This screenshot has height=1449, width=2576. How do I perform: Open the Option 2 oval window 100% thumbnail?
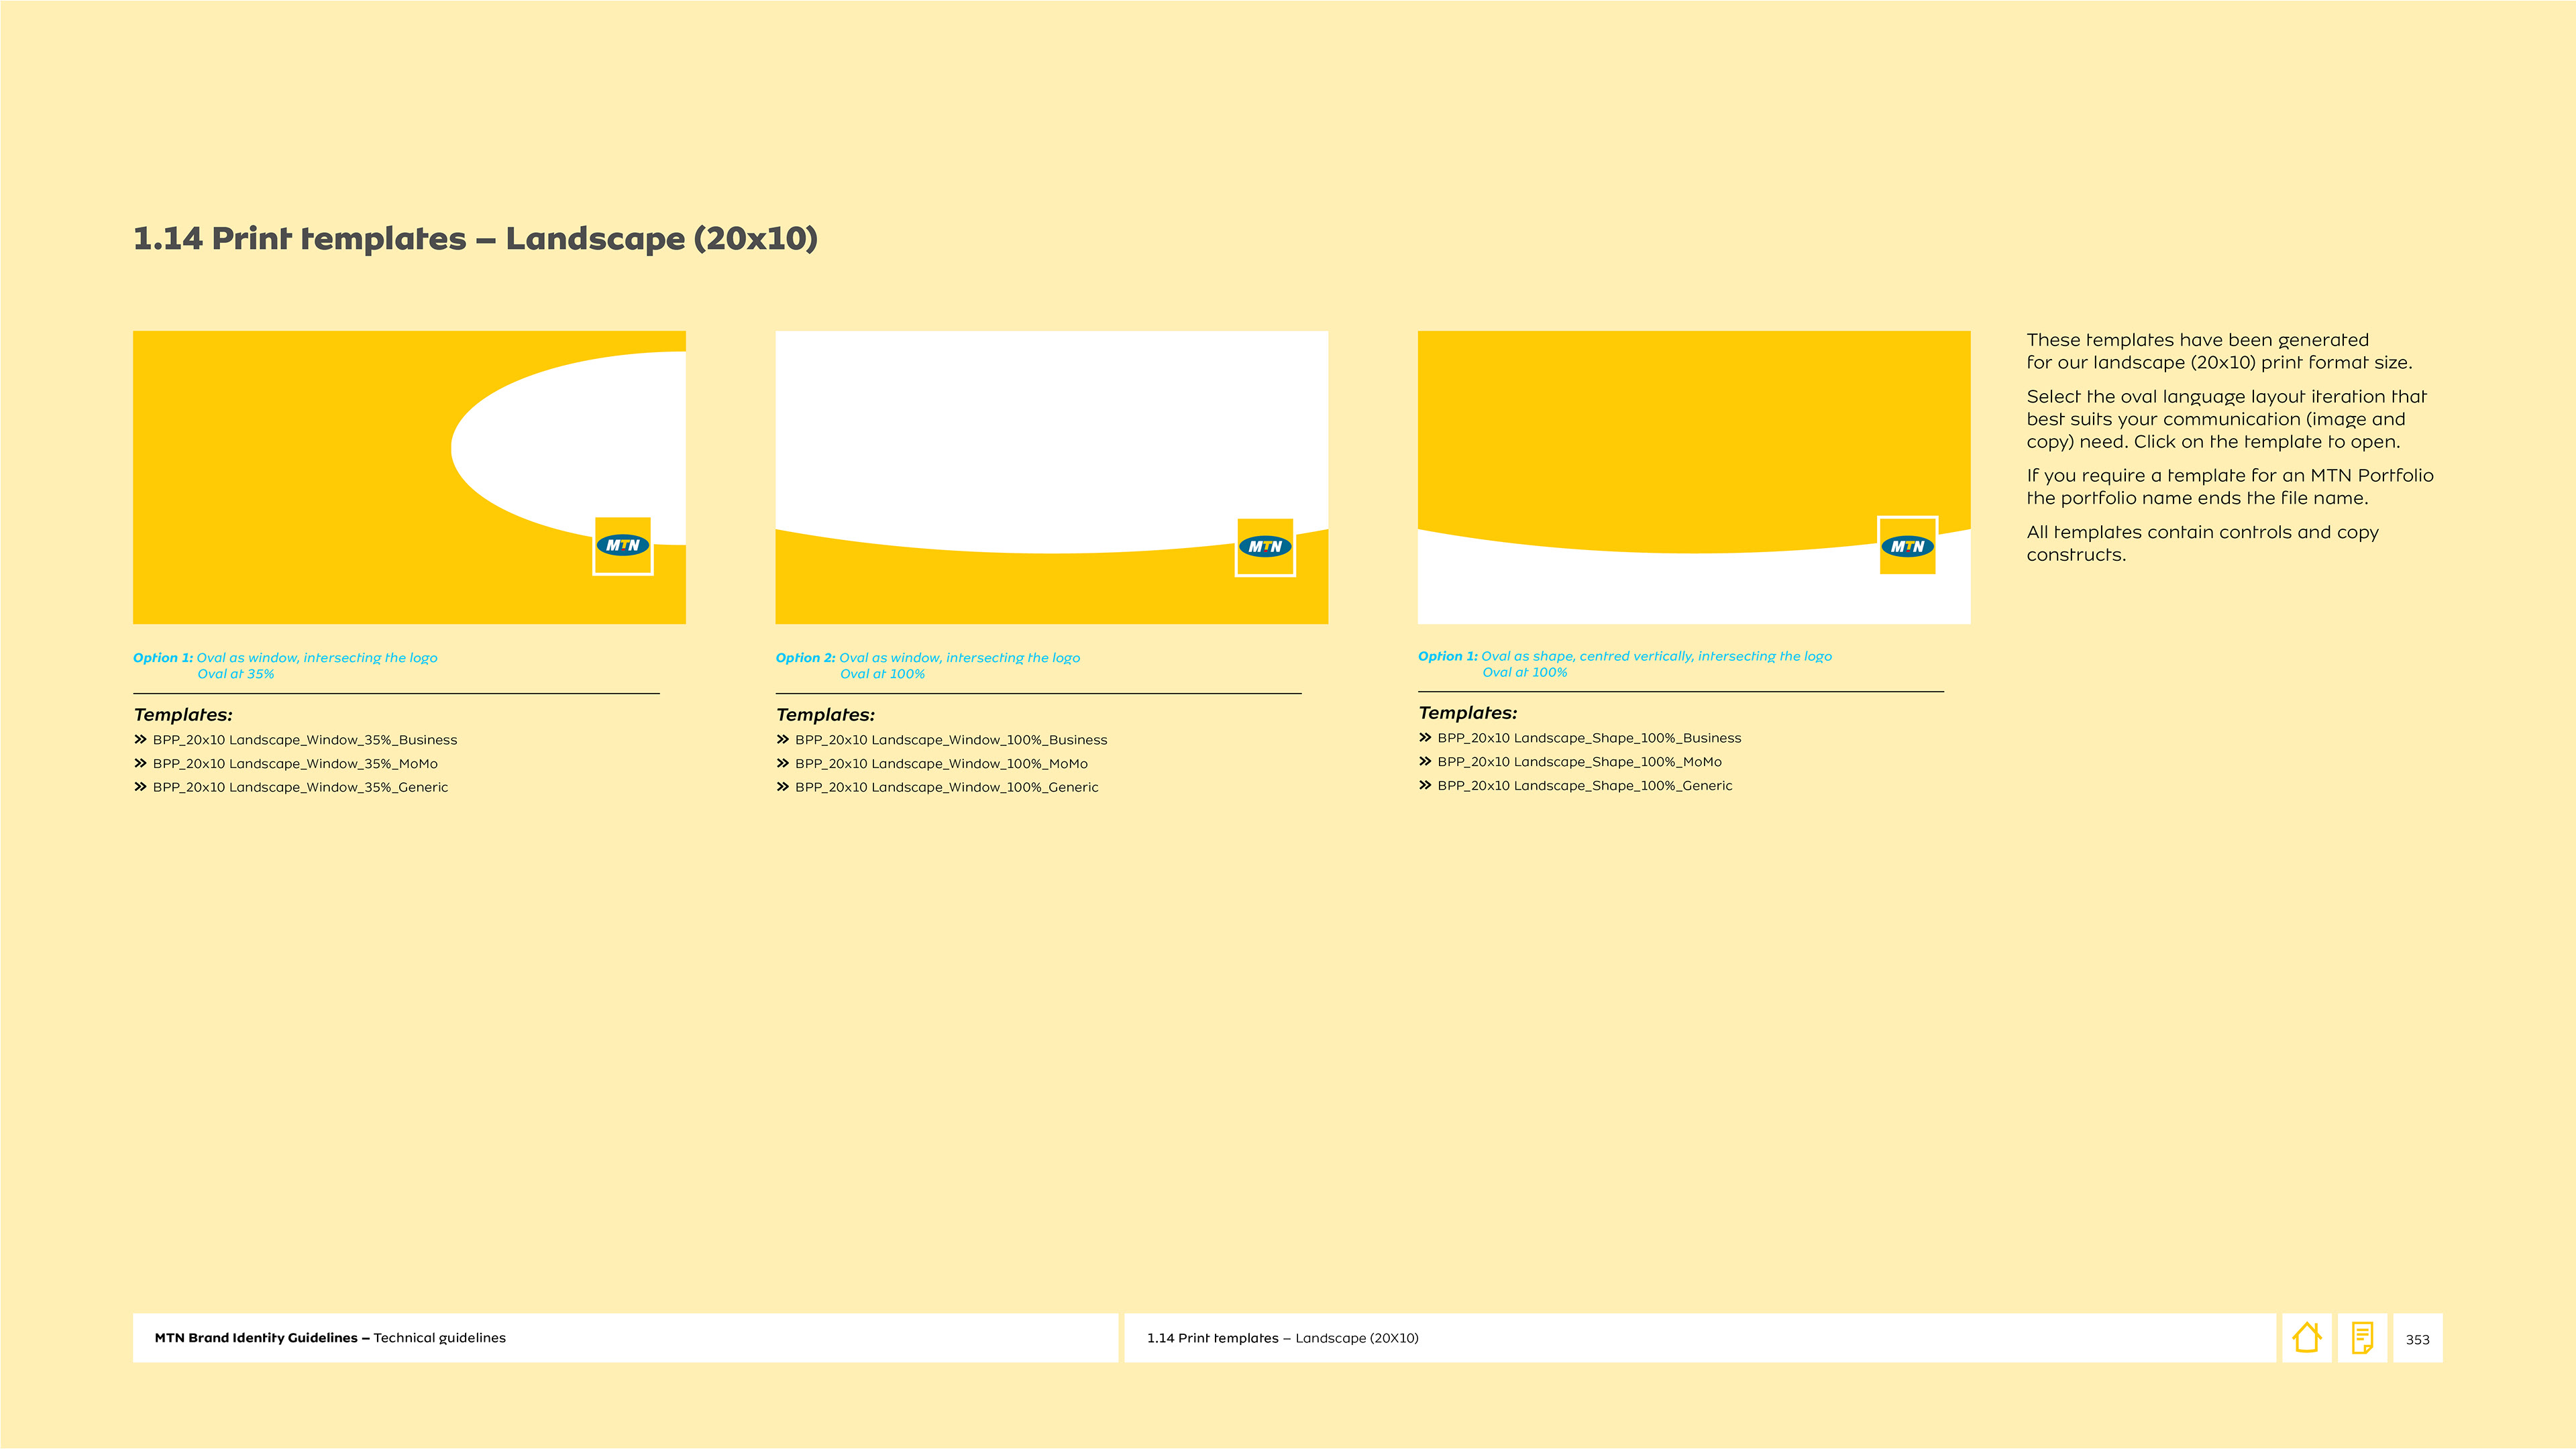(x=1051, y=477)
